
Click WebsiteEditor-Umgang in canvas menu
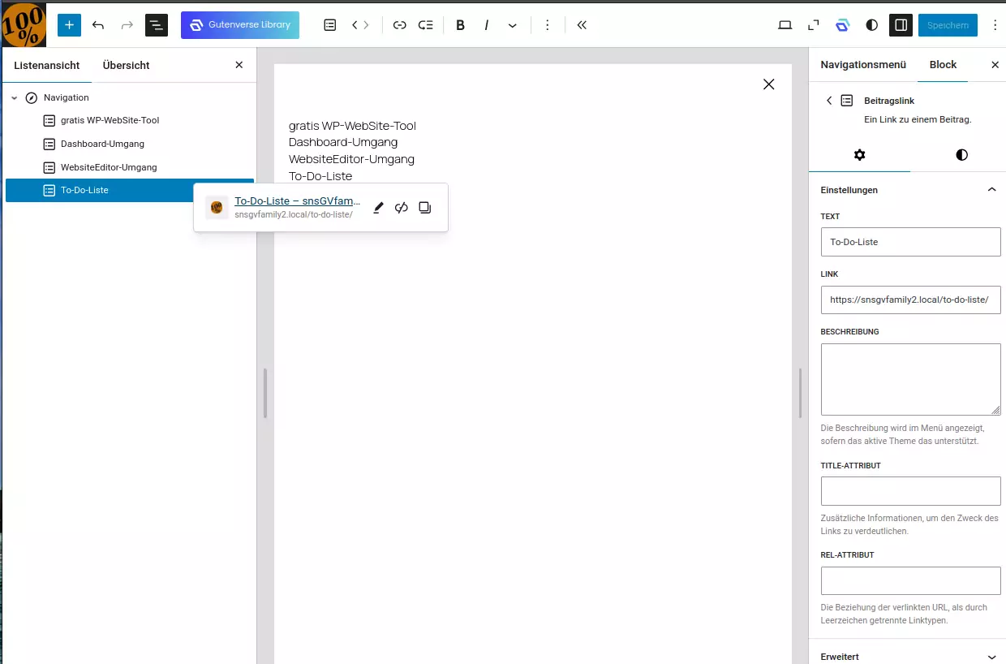tap(351, 159)
